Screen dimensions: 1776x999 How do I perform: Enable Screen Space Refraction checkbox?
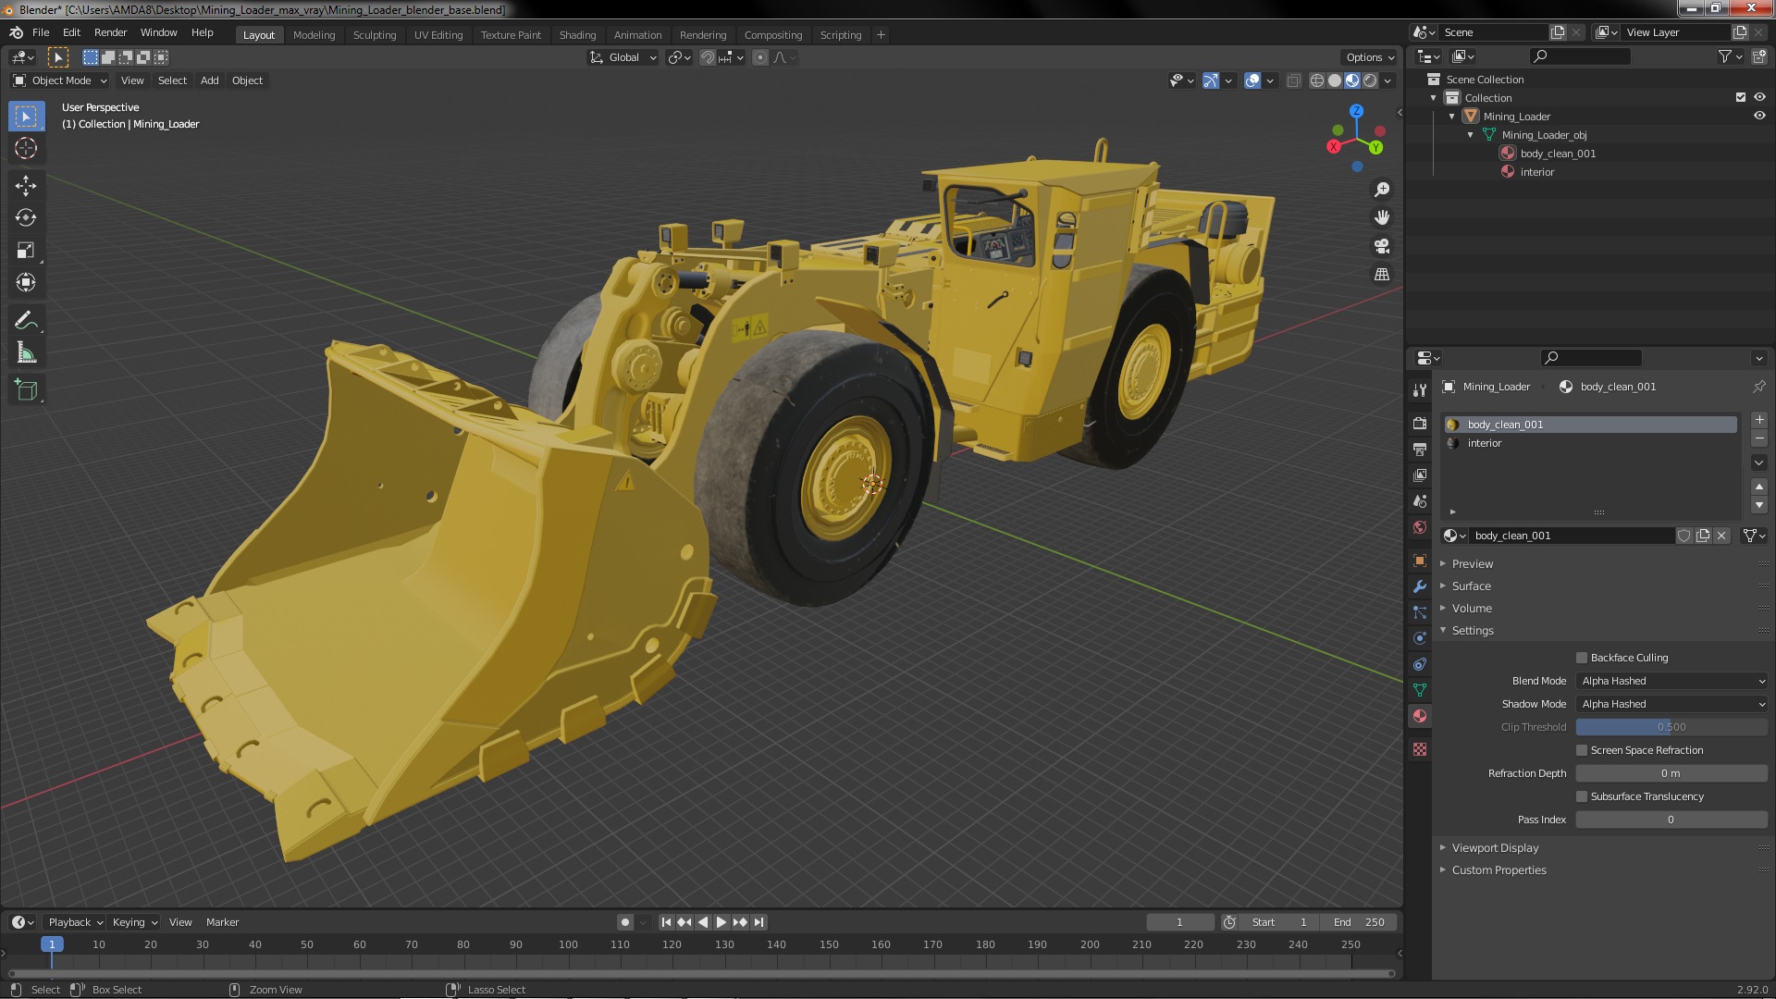click(1582, 750)
